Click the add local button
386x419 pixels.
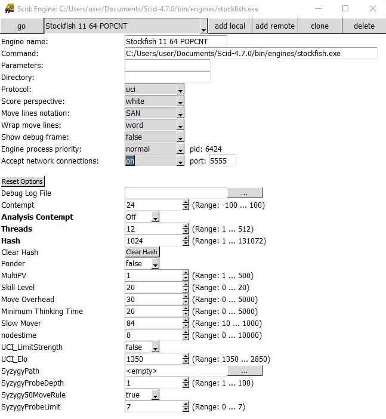point(230,26)
